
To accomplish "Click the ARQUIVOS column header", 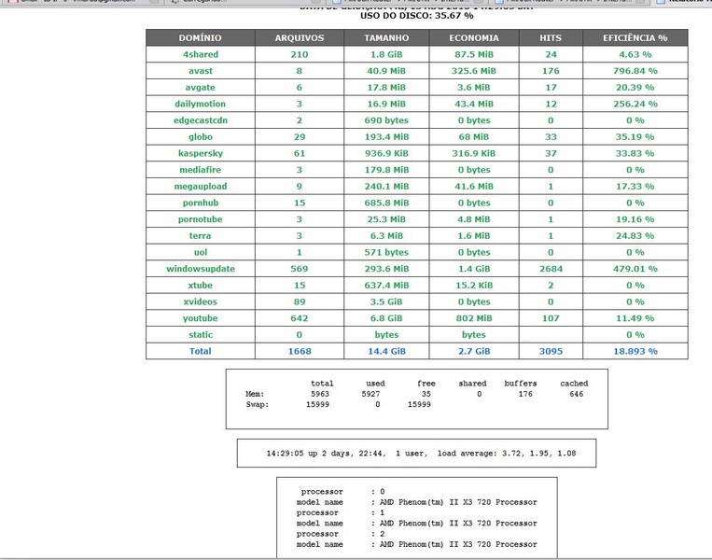I will 300,37.
